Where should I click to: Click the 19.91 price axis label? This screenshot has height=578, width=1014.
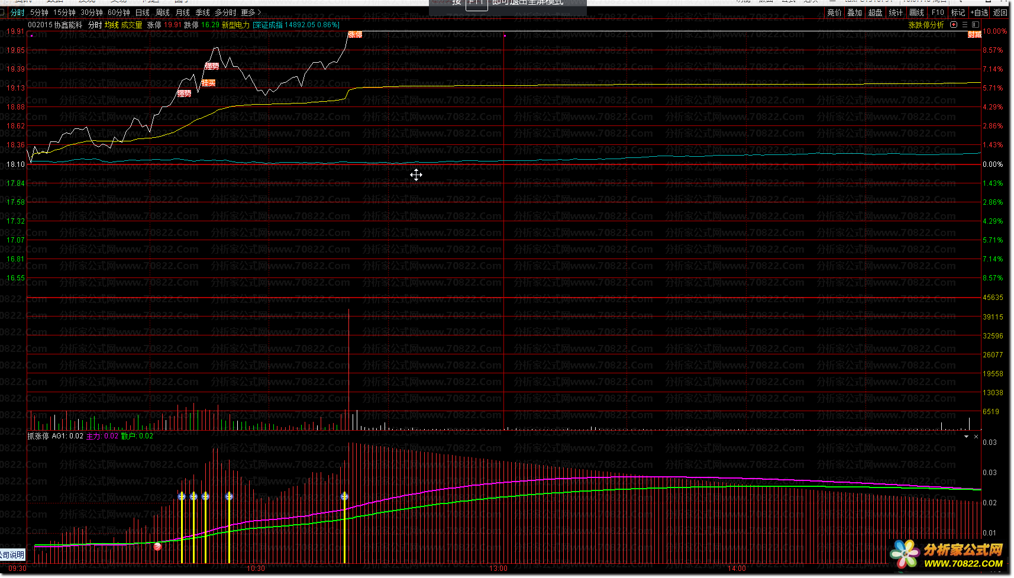[x=15, y=31]
